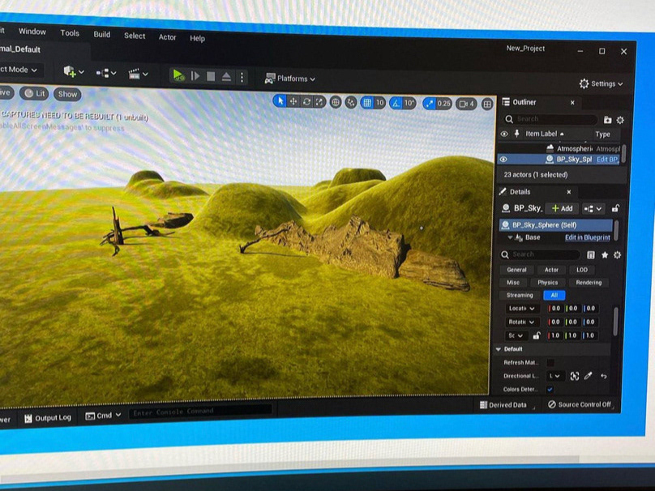Viewport: 655px width, 491px height.
Task: Add folder in Outliner
Action: pyautogui.click(x=607, y=120)
